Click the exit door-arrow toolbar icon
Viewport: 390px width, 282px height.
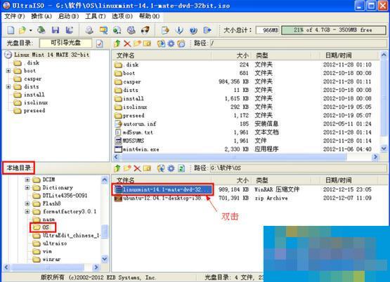point(207,30)
